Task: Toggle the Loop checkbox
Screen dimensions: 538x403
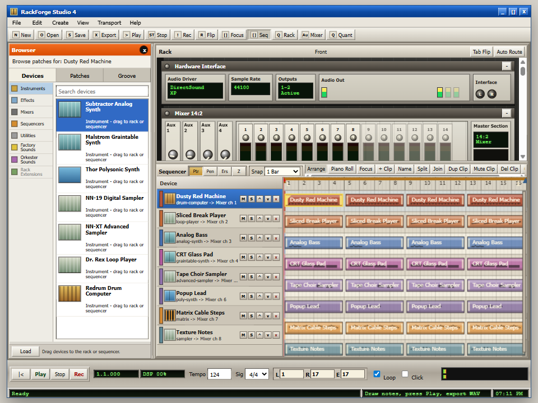Action: click(x=377, y=374)
